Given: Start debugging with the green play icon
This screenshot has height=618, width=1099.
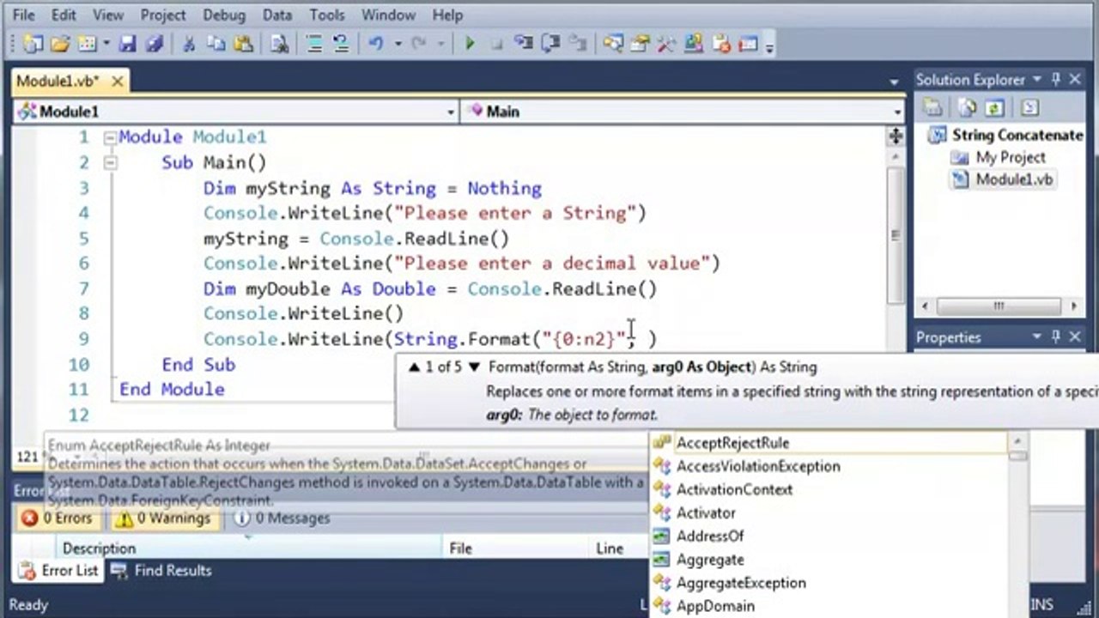Looking at the screenshot, I should pos(470,44).
